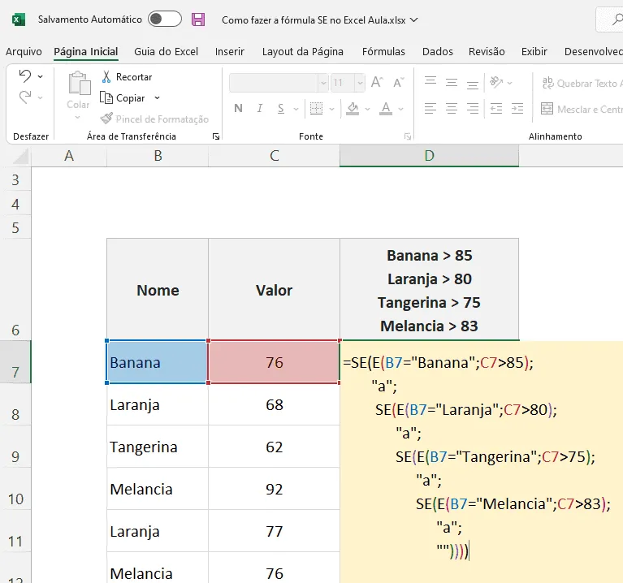Select column D header
Viewport: 623px width, 583px height.
coord(429,156)
